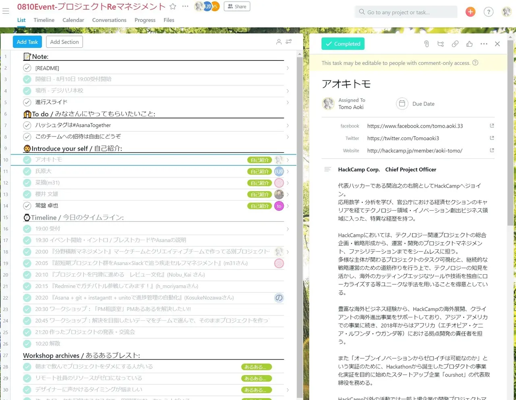Open the help question mark icon
This screenshot has width=516, height=400.
coord(489,12)
